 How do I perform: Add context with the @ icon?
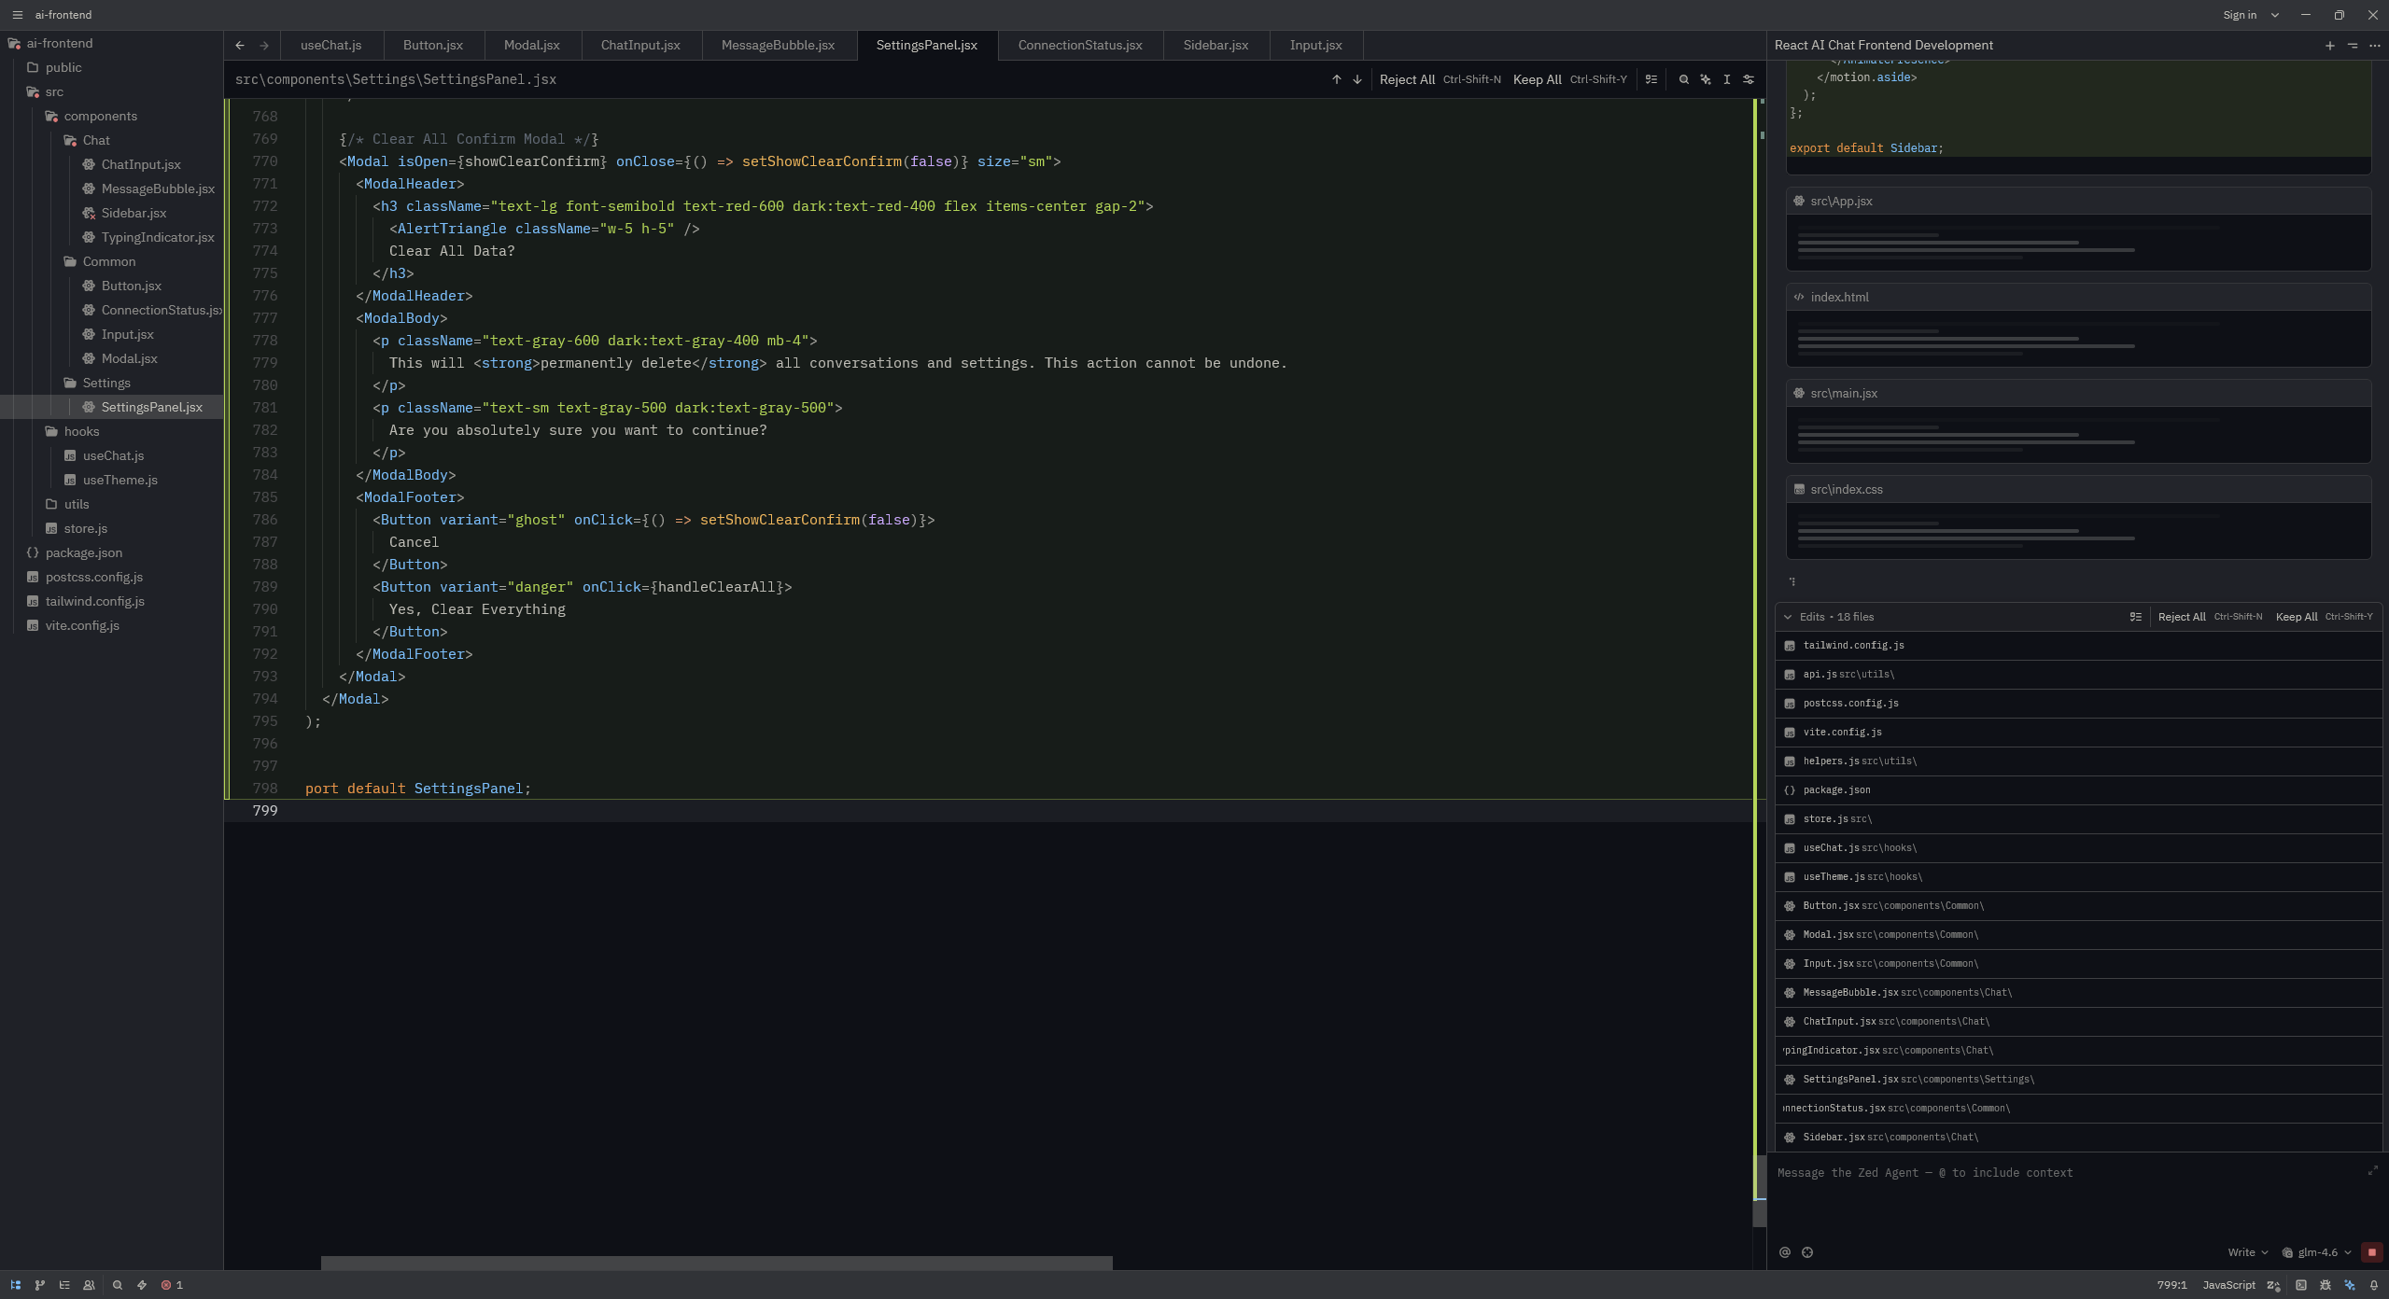tap(1784, 1252)
